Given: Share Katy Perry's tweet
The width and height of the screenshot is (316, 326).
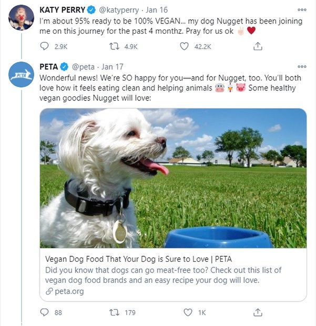Looking at the screenshot, I should (258, 46).
